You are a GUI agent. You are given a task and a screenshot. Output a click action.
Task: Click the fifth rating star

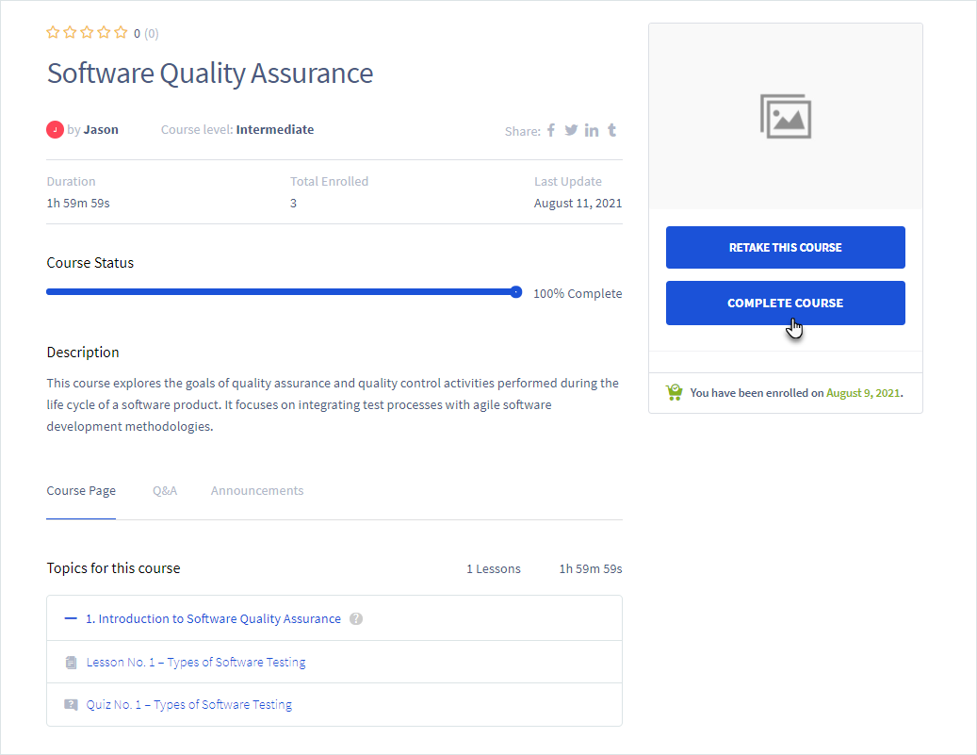(121, 33)
